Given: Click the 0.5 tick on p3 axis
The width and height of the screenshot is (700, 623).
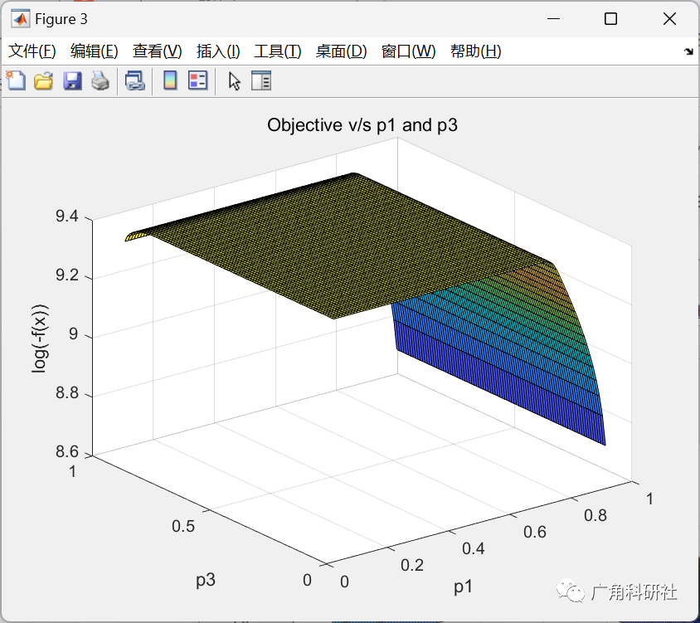Looking at the screenshot, I should tap(183, 526).
